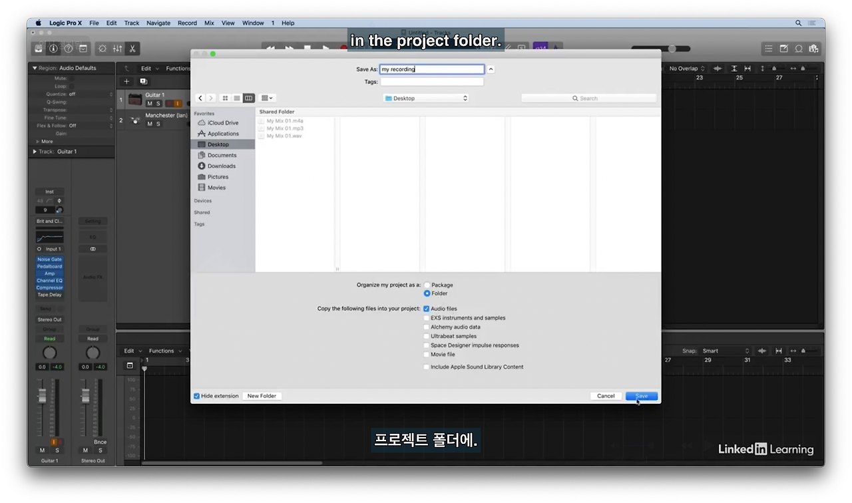
Task: Expand Track Guitar 1 inspector section
Action: [35, 152]
